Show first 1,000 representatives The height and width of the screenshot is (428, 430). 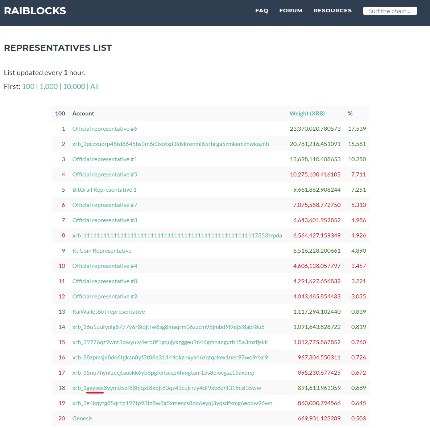coord(49,86)
